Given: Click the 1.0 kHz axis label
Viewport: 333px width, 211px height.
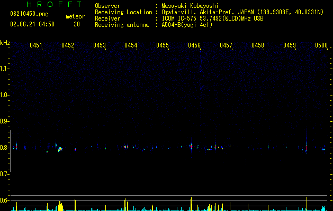Looking at the screenshot, I should tap(5, 95).
